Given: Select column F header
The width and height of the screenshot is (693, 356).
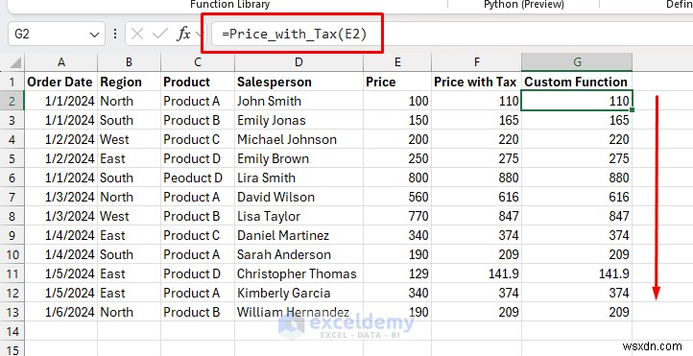Looking at the screenshot, I should coord(476,62).
